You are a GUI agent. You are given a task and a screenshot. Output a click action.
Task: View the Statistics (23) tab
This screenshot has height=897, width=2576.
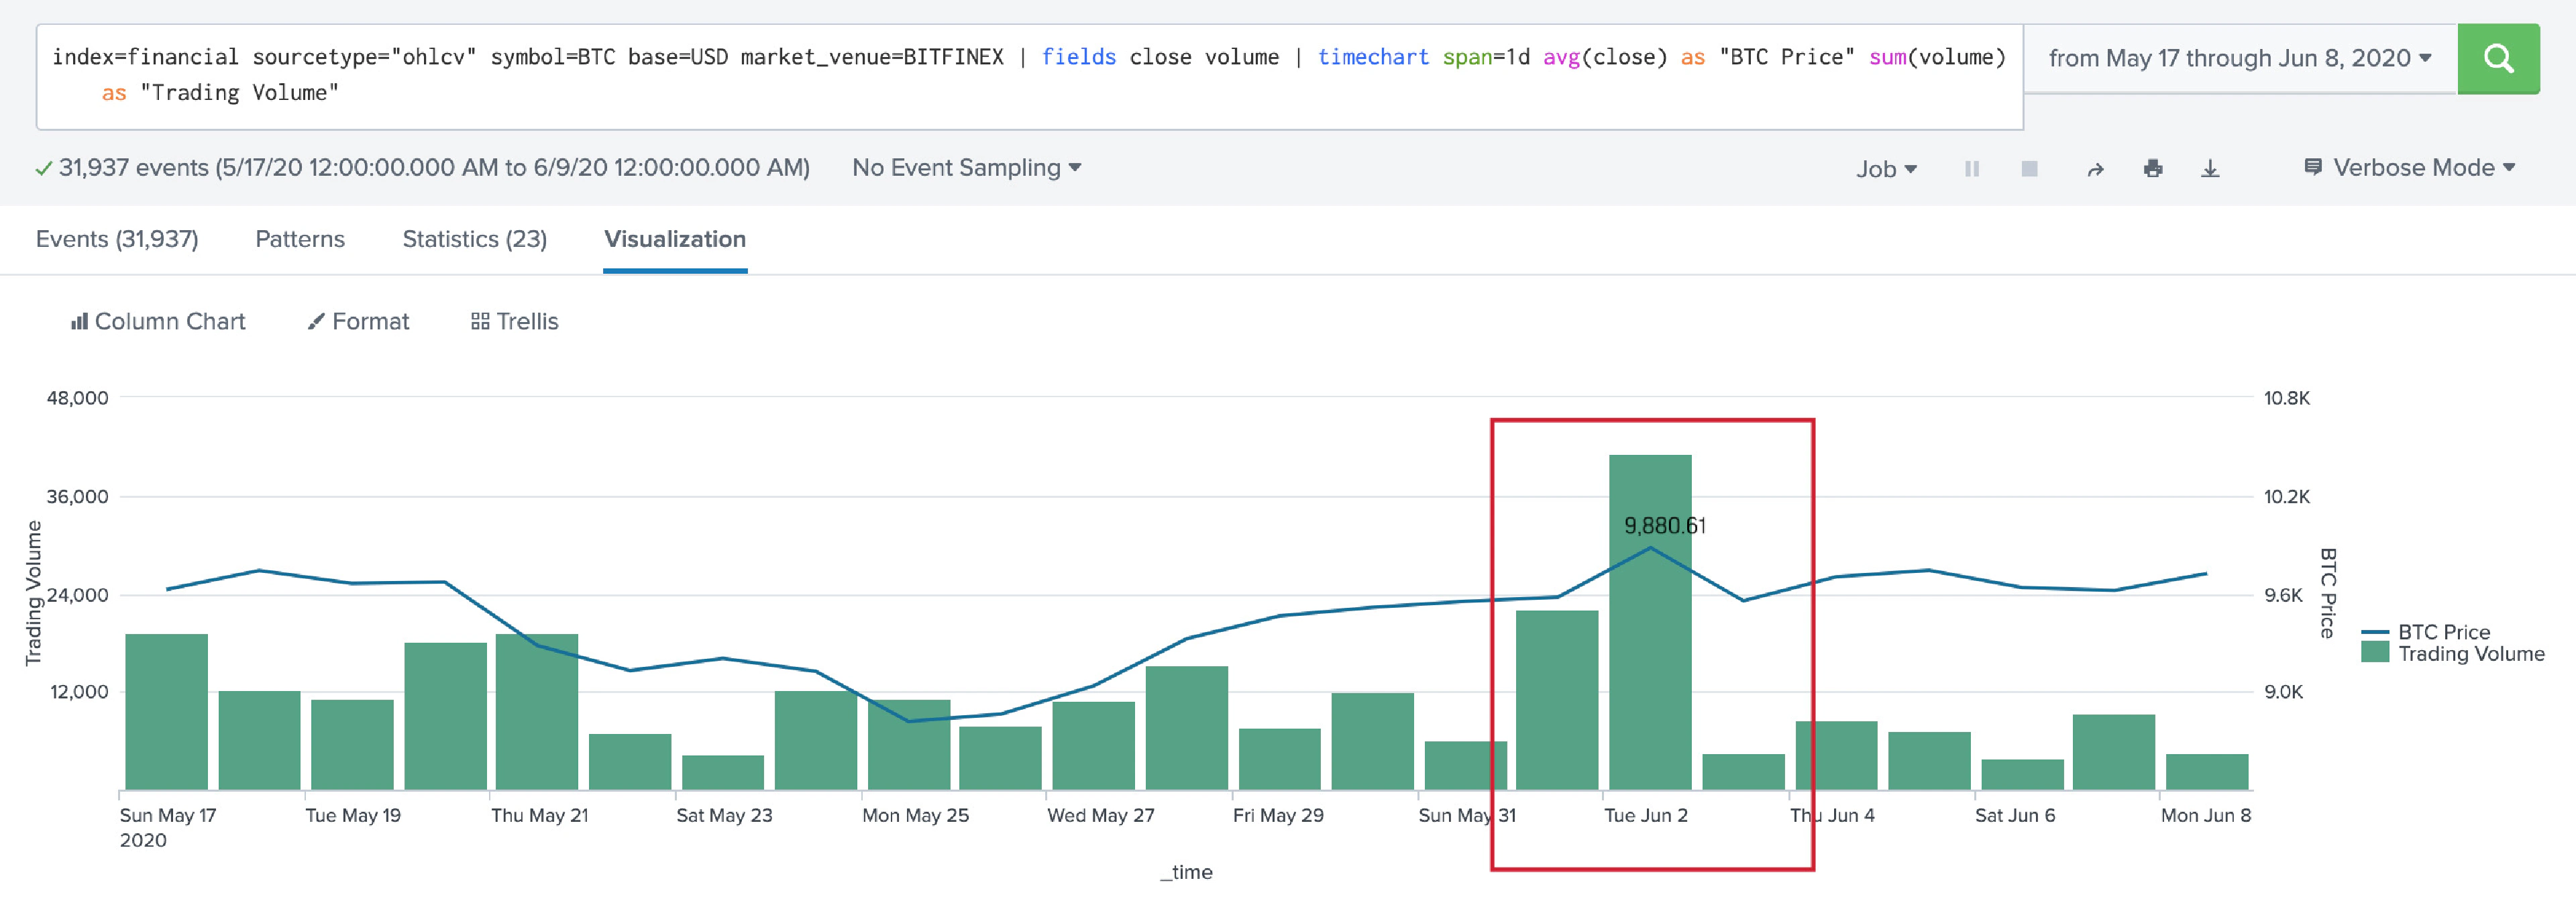(474, 239)
